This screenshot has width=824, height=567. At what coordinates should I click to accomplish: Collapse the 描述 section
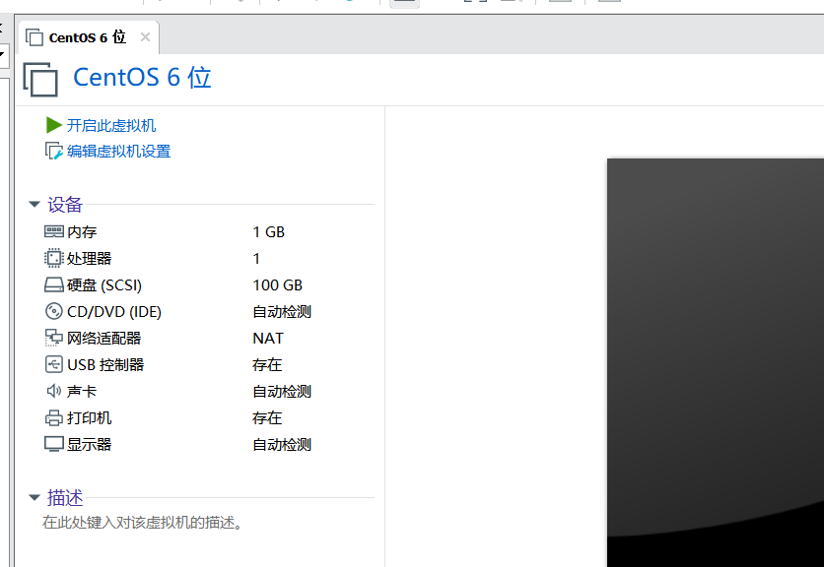coord(34,497)
